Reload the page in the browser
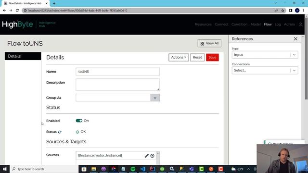Viewport: 308px width, 173px height. click(x=17, y=11)
